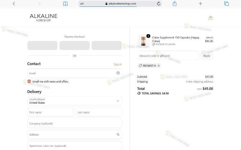Image resolution: width=241 pixels, height=150 pixels.
Task: Go back with the Safari back arrow
Action: click(14, 4)
